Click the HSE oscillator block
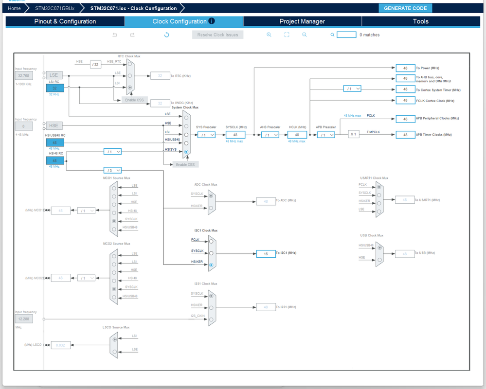The image size is (486, 389). coord(54,126)
